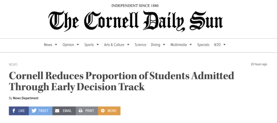The height and width of the screenshot is (123, 277).
Task: Open the Dining dropdown arrow
Action: [164, 45]
